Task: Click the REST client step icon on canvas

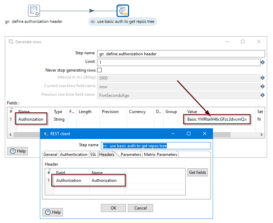Action: (123, 11)
